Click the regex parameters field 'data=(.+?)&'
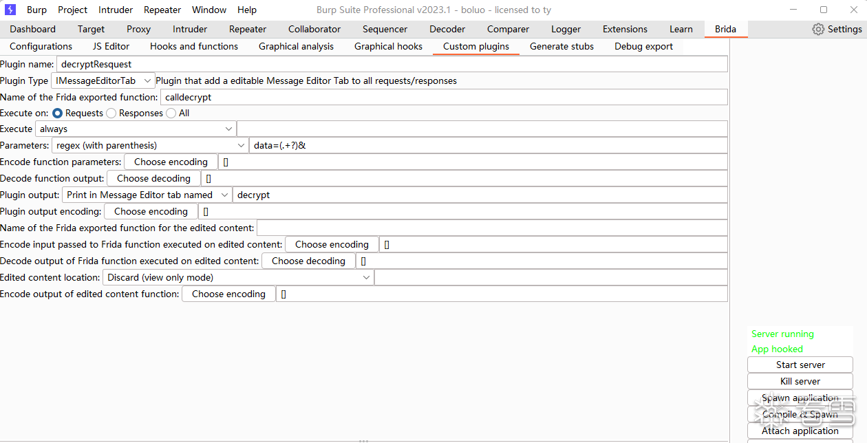867x443 pixels. click(488, 145)
